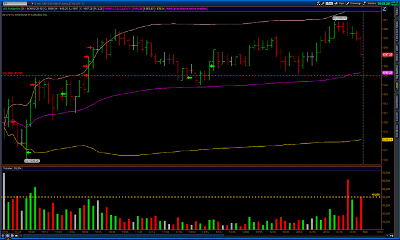The width and height of the screenshot is (400, 240).
Task: Click the 70,000 volume axis label
Action: (x=386, y=172)
